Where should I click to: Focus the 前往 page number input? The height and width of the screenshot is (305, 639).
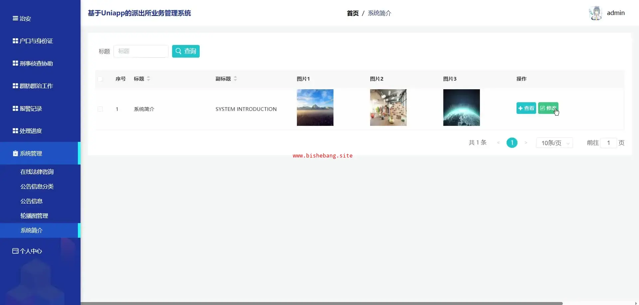[x=608, y=143]
